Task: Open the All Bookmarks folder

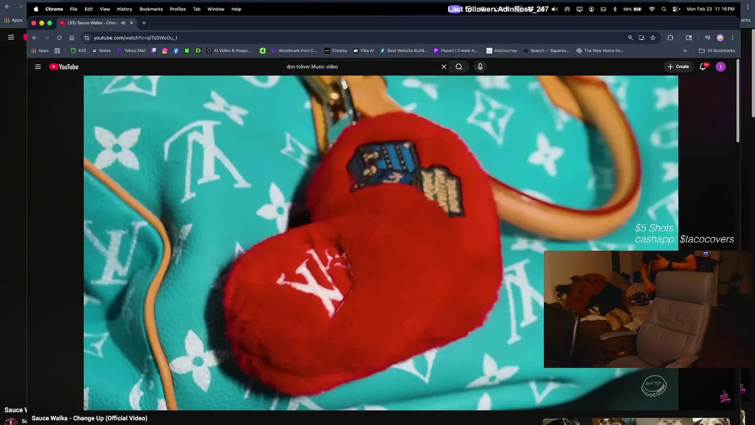Action: point(717,51)
